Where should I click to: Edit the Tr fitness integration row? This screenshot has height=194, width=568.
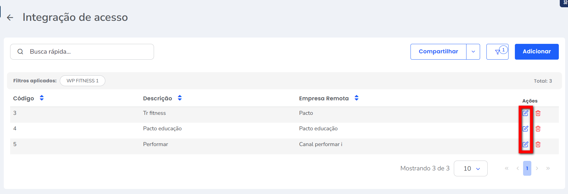525,113
